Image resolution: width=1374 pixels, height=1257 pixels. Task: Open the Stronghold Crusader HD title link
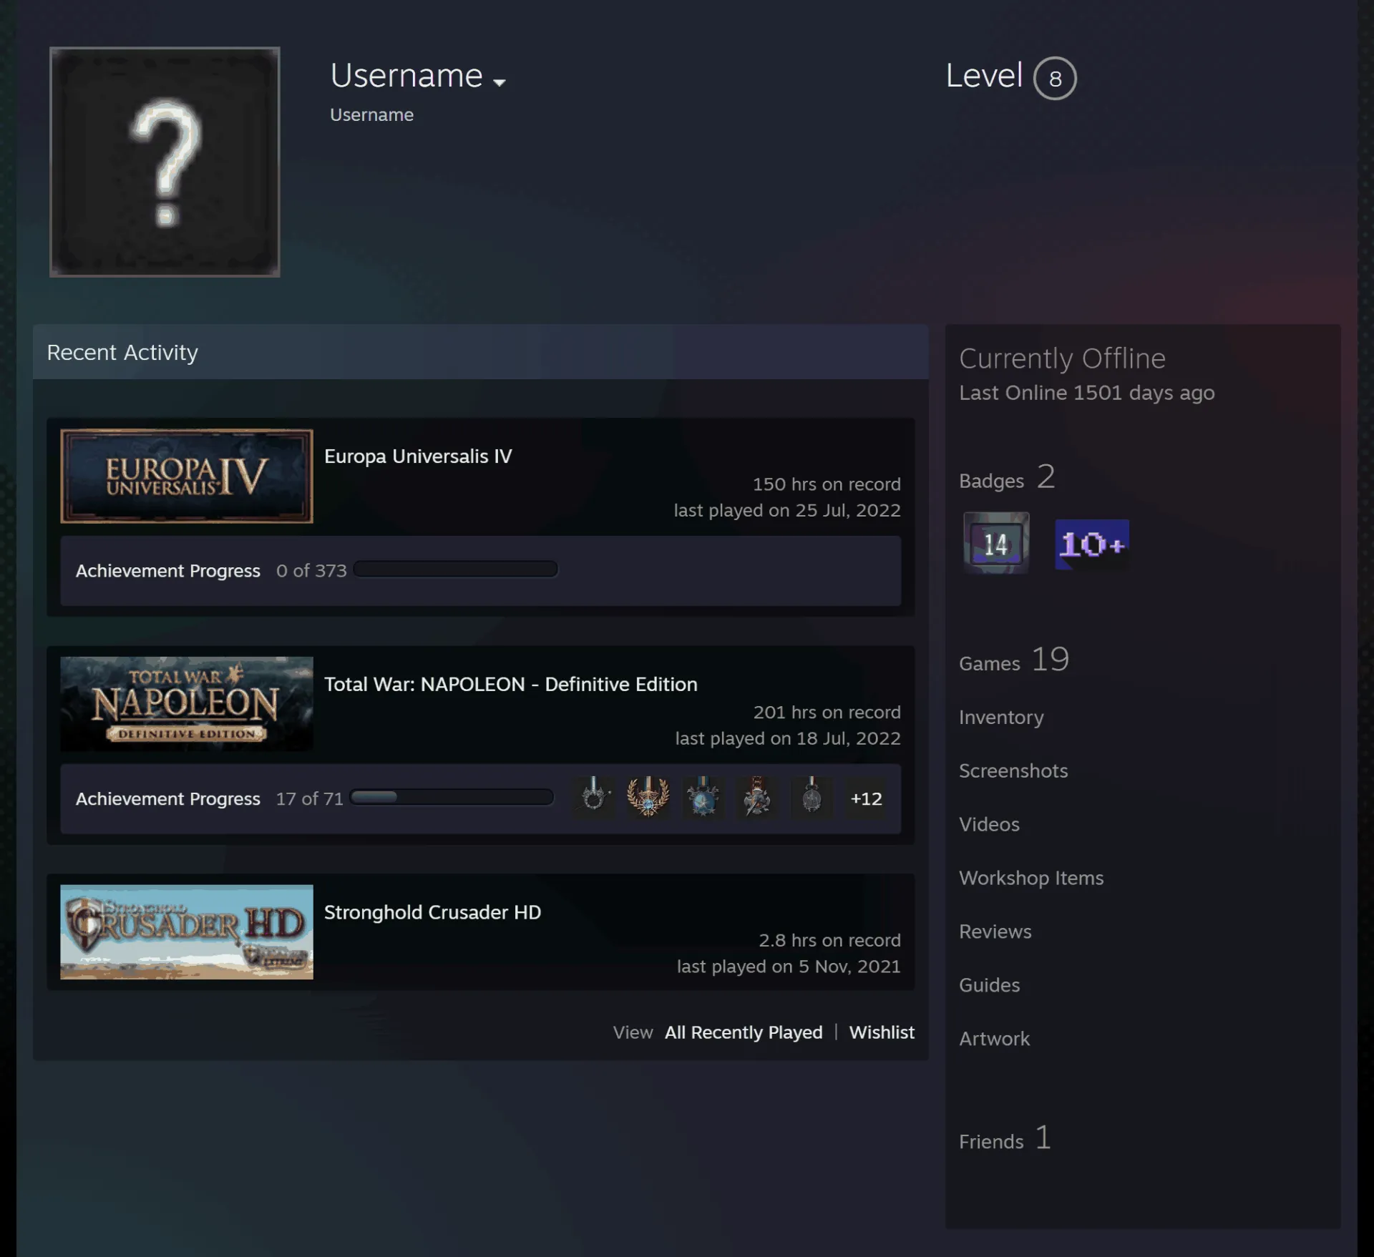click(432, 913)
